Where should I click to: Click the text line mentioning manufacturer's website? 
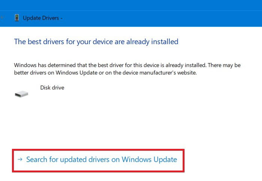(x=106, y=73)
